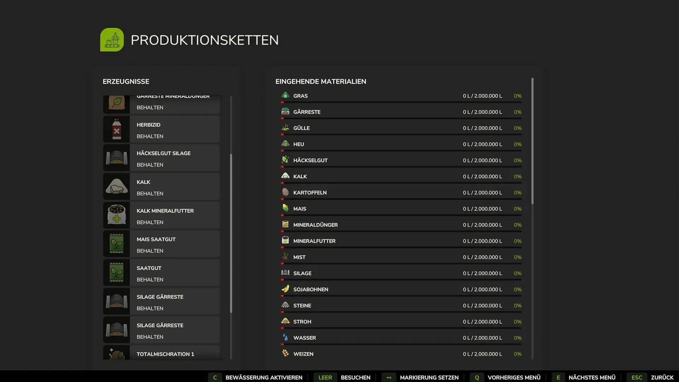679x382 pixels.
Task: Go to Vorheriges Menü
Action: (513, 377)
